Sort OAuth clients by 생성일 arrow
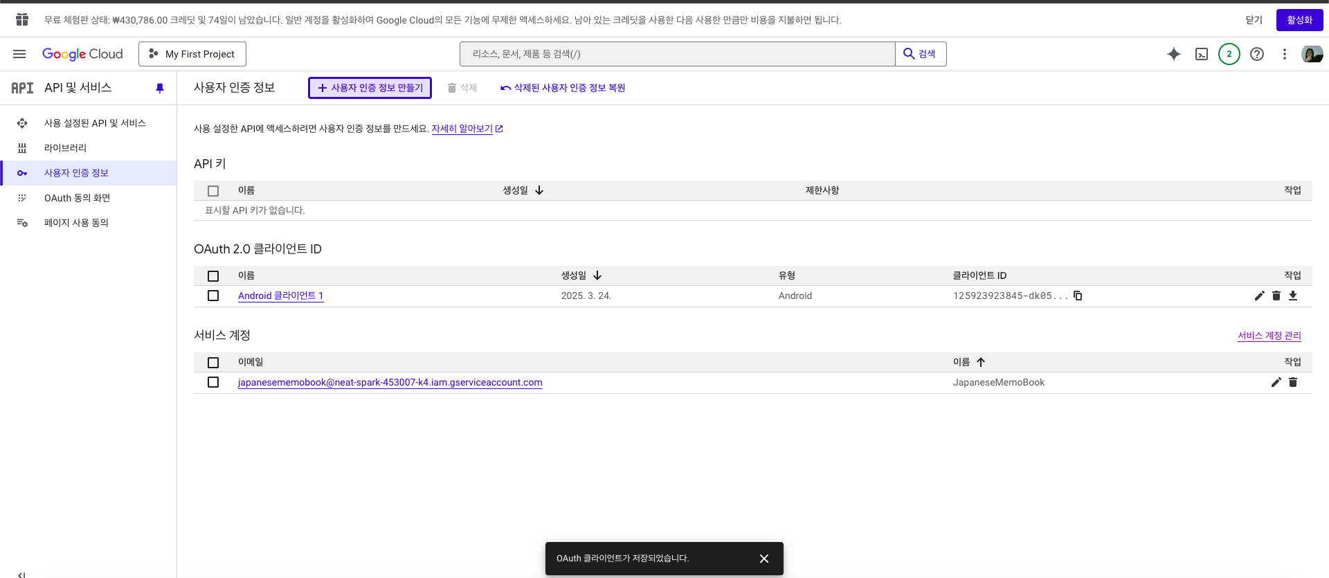 pyautogui.click(x=597, y=276)
